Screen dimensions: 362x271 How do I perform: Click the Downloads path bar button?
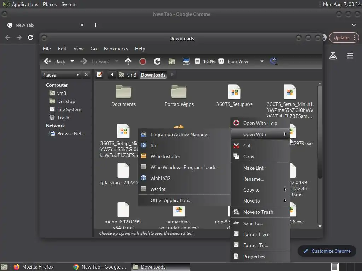point(153,75)
